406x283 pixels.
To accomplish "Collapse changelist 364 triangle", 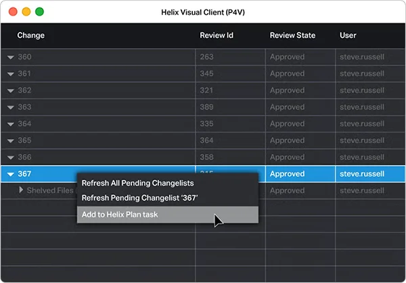I will [11, 124].
